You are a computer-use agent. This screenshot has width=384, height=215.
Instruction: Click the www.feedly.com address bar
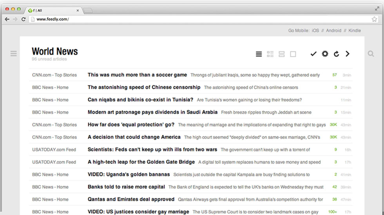coord(196,19)
